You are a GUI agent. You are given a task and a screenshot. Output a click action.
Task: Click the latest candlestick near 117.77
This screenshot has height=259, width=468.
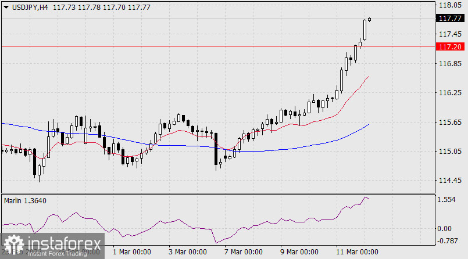pyautogui.click(x=370, y=19)
